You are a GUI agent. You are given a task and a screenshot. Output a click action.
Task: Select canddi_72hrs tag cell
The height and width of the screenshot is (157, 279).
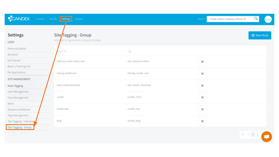click(x=134, y=97)
